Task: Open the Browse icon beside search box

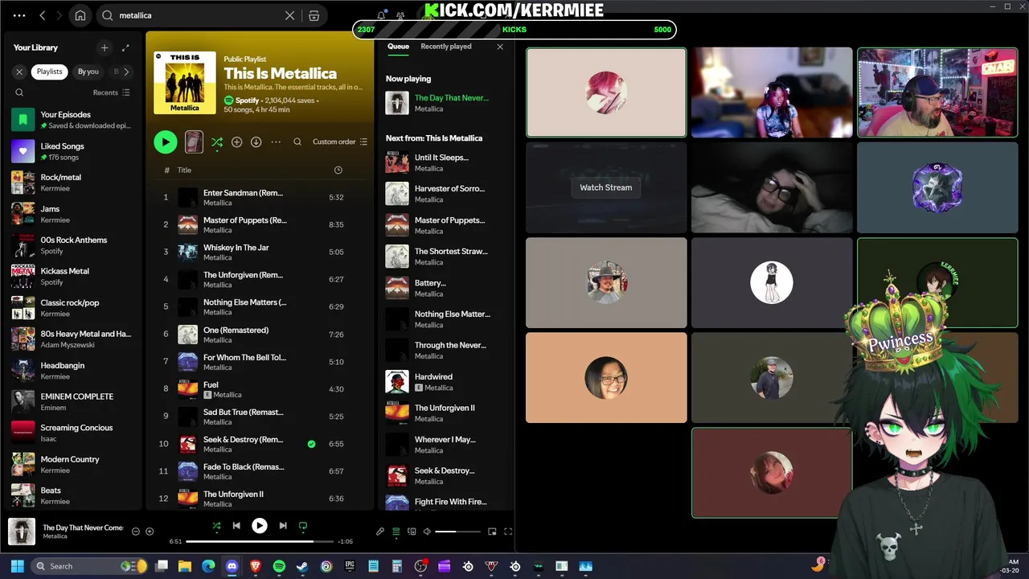Action: tap(314, 15)
